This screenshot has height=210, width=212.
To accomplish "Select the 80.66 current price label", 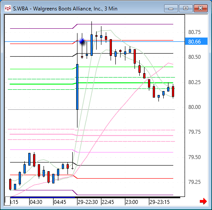I will click(196, 42).
